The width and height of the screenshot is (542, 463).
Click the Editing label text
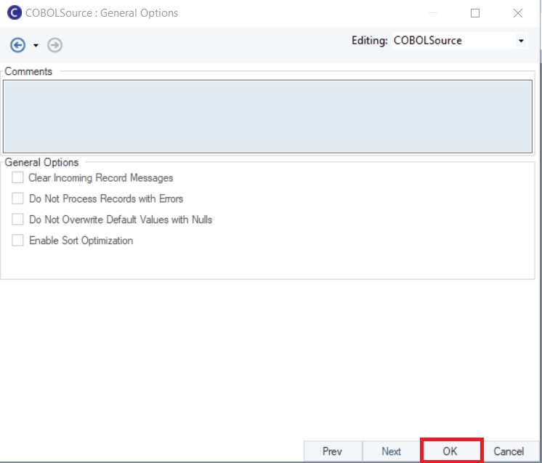(x=370, y=41)
